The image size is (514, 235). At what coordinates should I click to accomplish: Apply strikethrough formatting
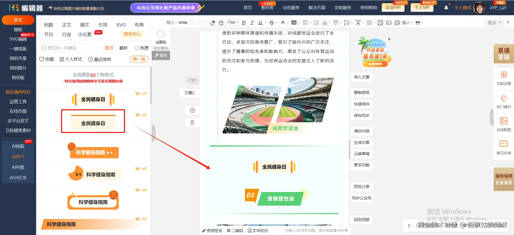tap(272, 23)
